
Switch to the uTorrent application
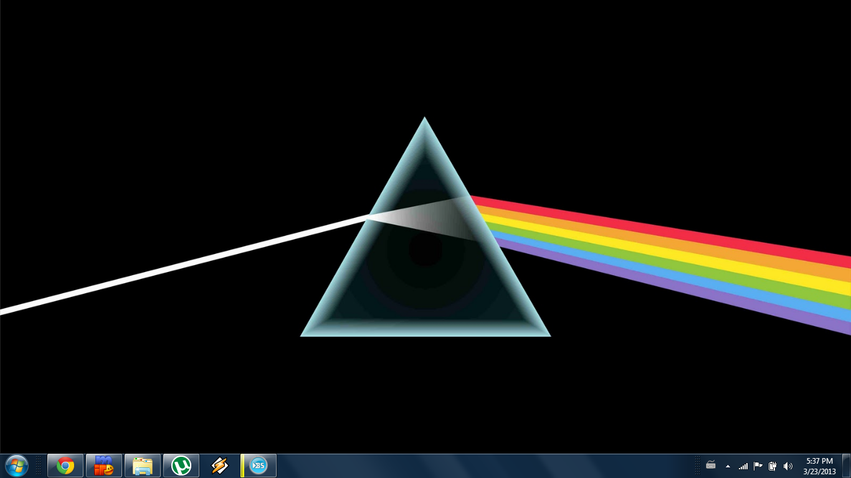181,466
